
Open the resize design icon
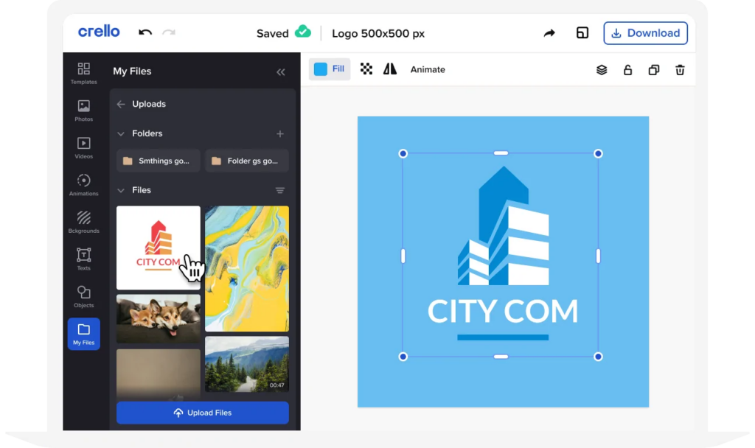(582, 33)
